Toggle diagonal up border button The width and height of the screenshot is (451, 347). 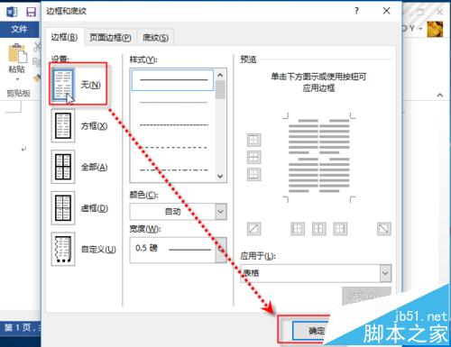coord(253,229)
